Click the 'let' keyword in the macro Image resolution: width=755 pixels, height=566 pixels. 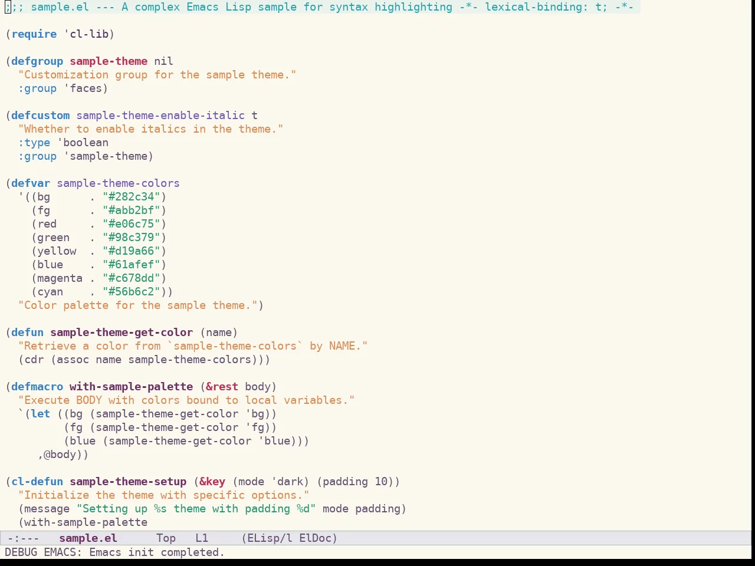(41, 414)
